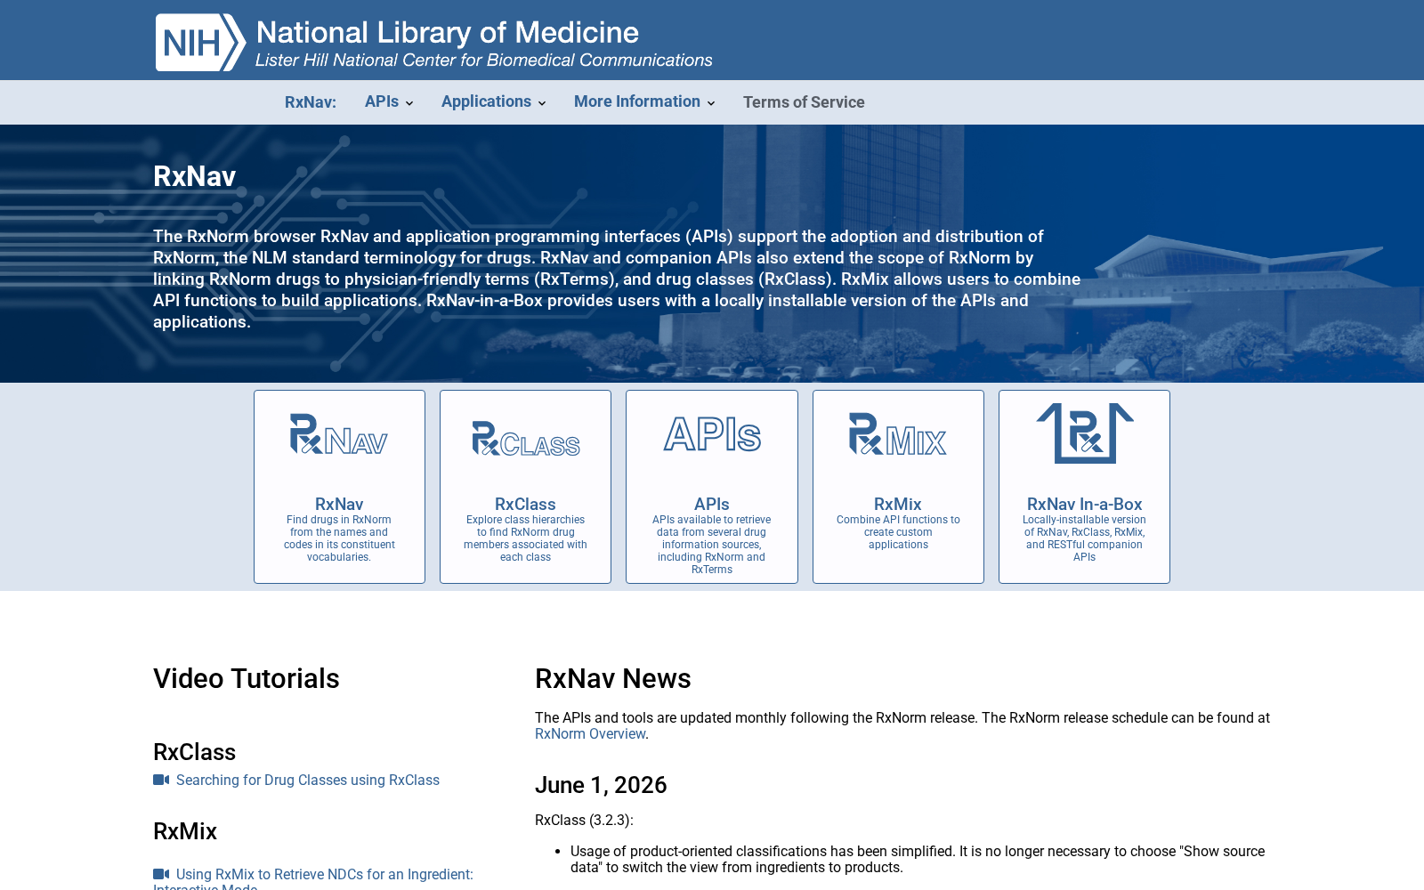This screenshot has width=1424, height=890.
Task: Click the RxNav hero heading
Action: pyautogui.click(x=194, y=176)
